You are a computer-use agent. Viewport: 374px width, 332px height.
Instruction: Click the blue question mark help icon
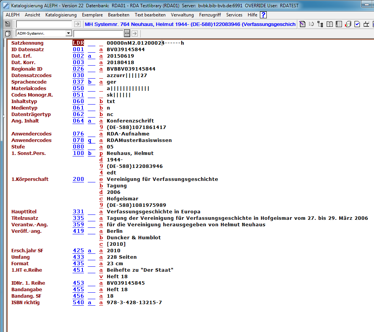click(x=263, y=15)
